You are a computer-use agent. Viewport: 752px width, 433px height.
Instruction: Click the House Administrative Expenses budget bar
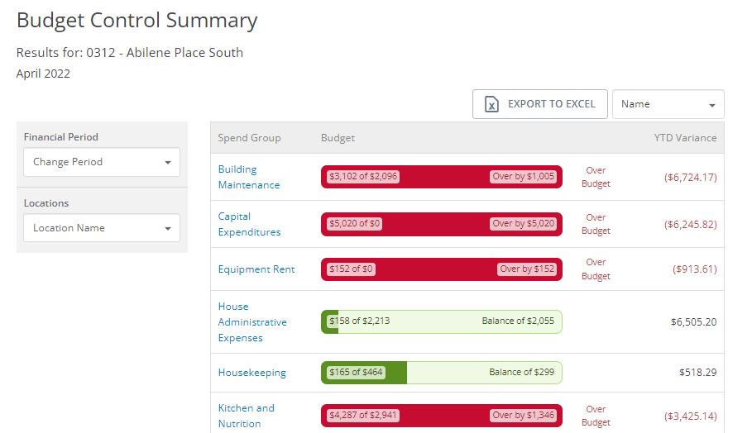pyautogui.click(x=441, y=321)
